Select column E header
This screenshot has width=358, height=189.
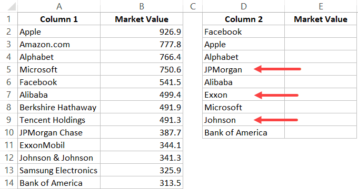[321, 6]
